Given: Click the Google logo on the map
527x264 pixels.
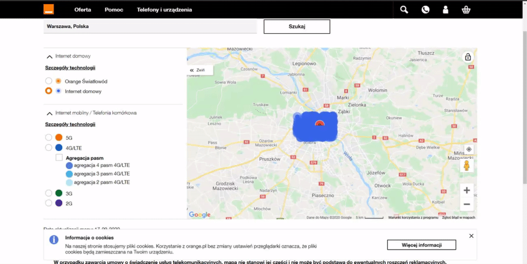Looking at the screenshot, I should coord(200,215).
